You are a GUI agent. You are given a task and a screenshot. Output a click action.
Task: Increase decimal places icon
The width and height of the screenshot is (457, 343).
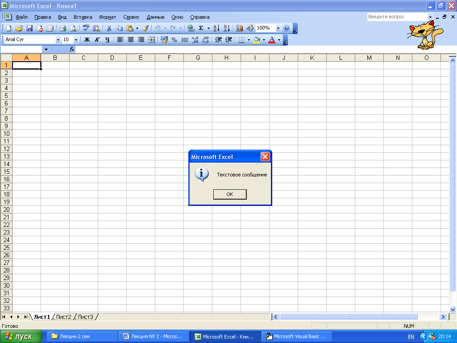[195, 40]
